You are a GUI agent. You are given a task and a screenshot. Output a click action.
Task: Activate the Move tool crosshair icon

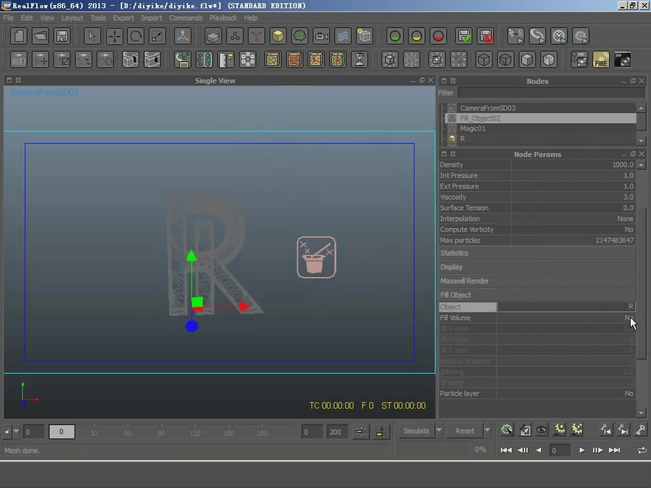coord(114,36)
